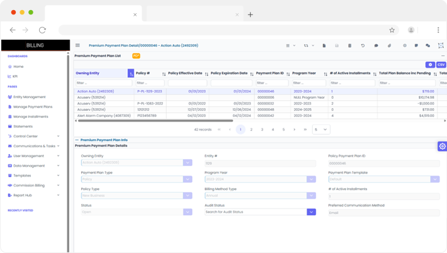This screenshot has width=447, height=253.
Task: Click the grid settings gear button
Action: point(429,64)
